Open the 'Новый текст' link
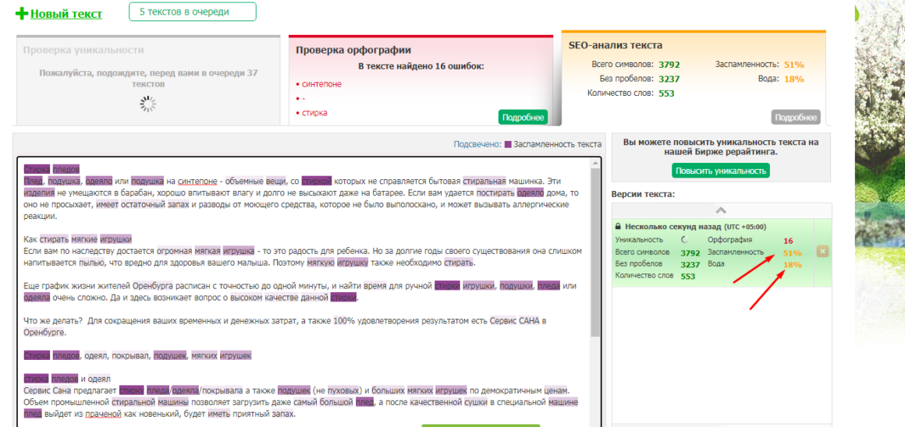 [66, 13]
